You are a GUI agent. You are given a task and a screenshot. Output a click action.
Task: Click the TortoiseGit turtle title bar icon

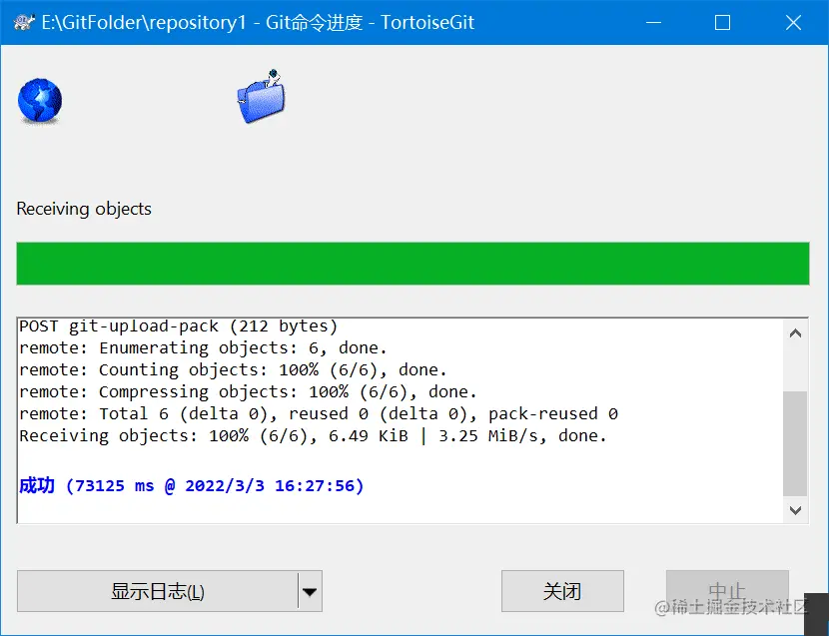click(x=23, y=22)
